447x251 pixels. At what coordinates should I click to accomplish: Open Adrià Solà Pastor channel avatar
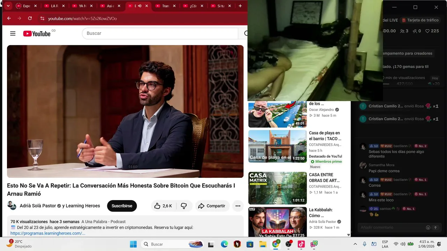(12, 206)
